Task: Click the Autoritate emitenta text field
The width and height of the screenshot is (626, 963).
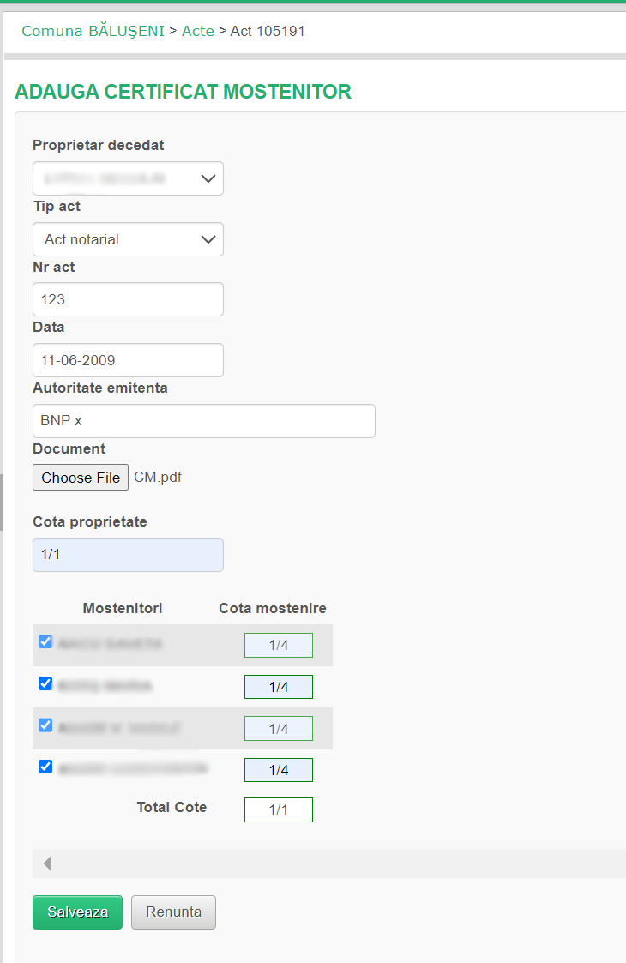Action: coord(203,421)
